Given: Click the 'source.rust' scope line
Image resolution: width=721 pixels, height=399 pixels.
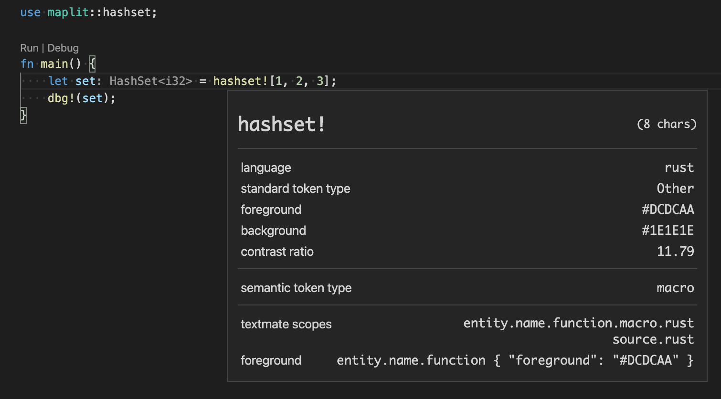Looking at the screenshot, I should click(653, 339).
